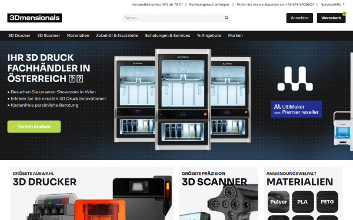Viewport: 353px width, 220px height.
Task: Click the Materialien heading
Action: point(299,182)
